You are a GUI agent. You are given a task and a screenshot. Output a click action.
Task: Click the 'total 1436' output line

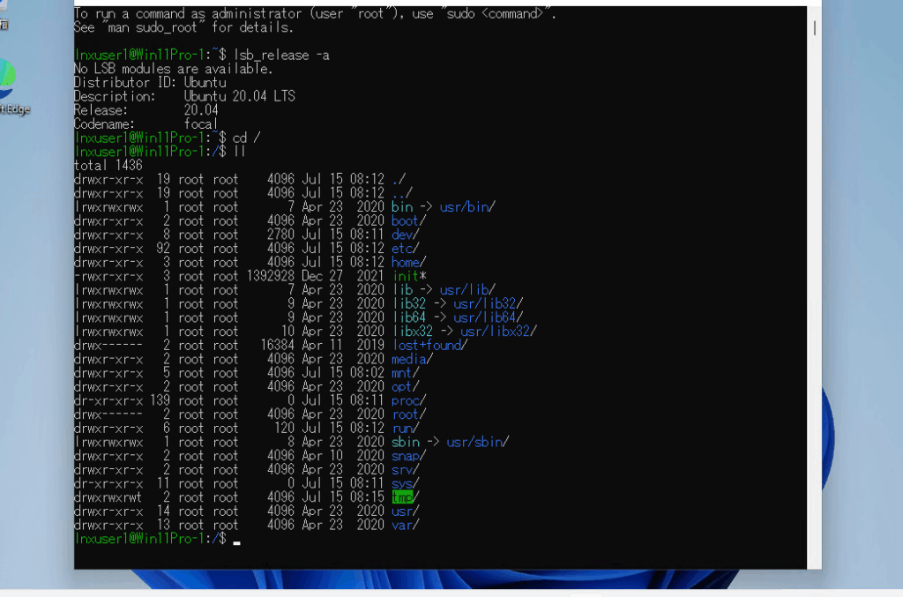108,165
